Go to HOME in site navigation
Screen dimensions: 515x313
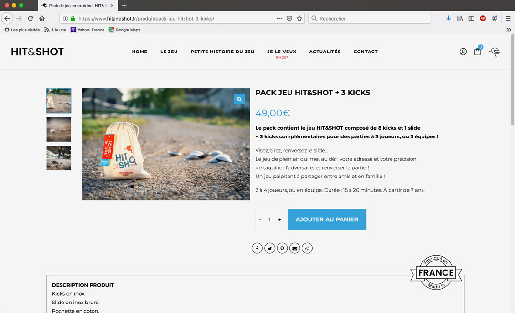(140, 52)
